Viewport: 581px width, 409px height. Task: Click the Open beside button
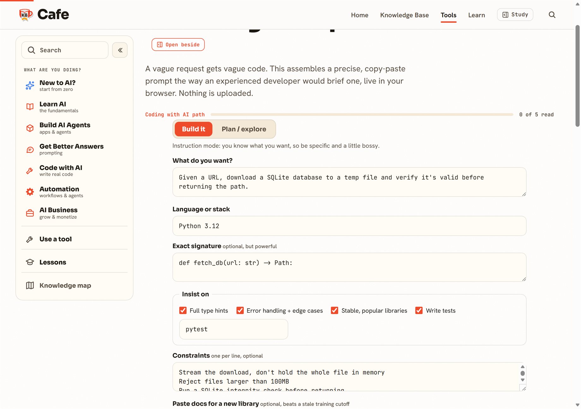178,45
